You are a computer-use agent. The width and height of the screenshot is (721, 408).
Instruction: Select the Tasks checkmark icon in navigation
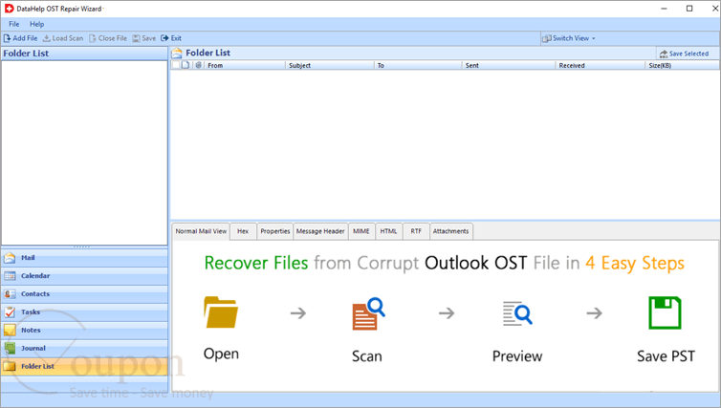coord(10,312)
